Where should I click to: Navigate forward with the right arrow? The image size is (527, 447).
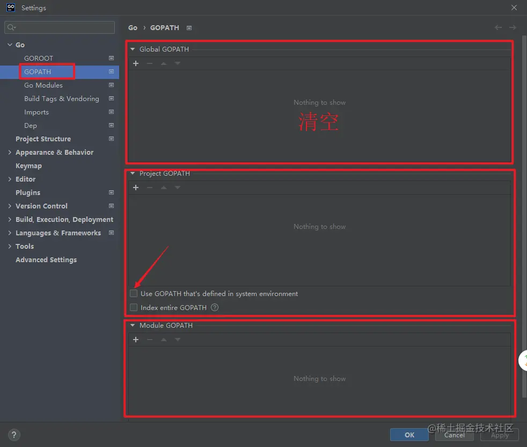513,27
